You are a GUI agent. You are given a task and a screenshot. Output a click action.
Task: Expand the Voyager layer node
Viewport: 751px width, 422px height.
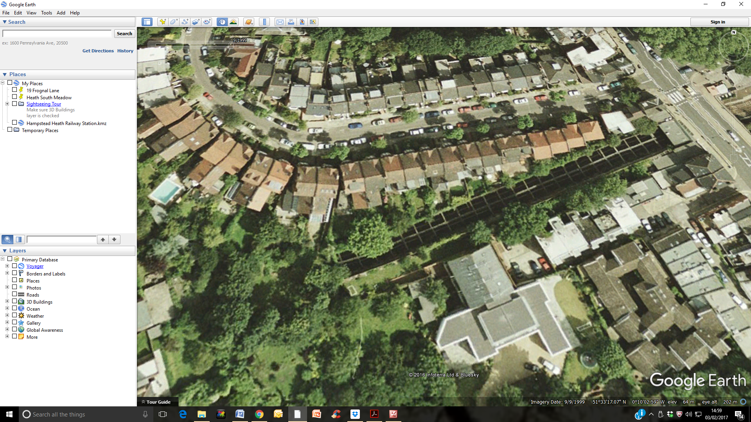pos(7,266)
